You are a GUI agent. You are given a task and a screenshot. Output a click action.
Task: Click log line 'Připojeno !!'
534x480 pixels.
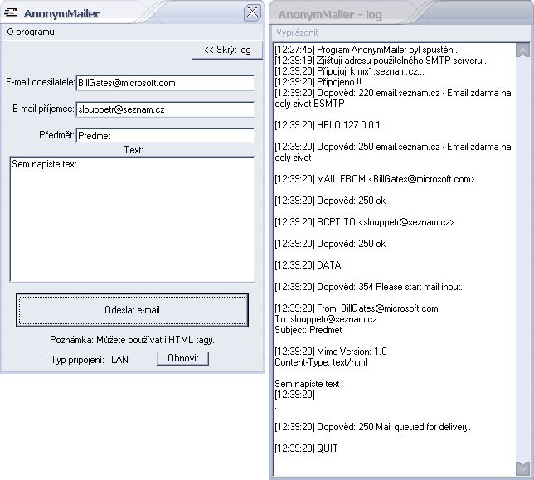[x=318, y=82]
